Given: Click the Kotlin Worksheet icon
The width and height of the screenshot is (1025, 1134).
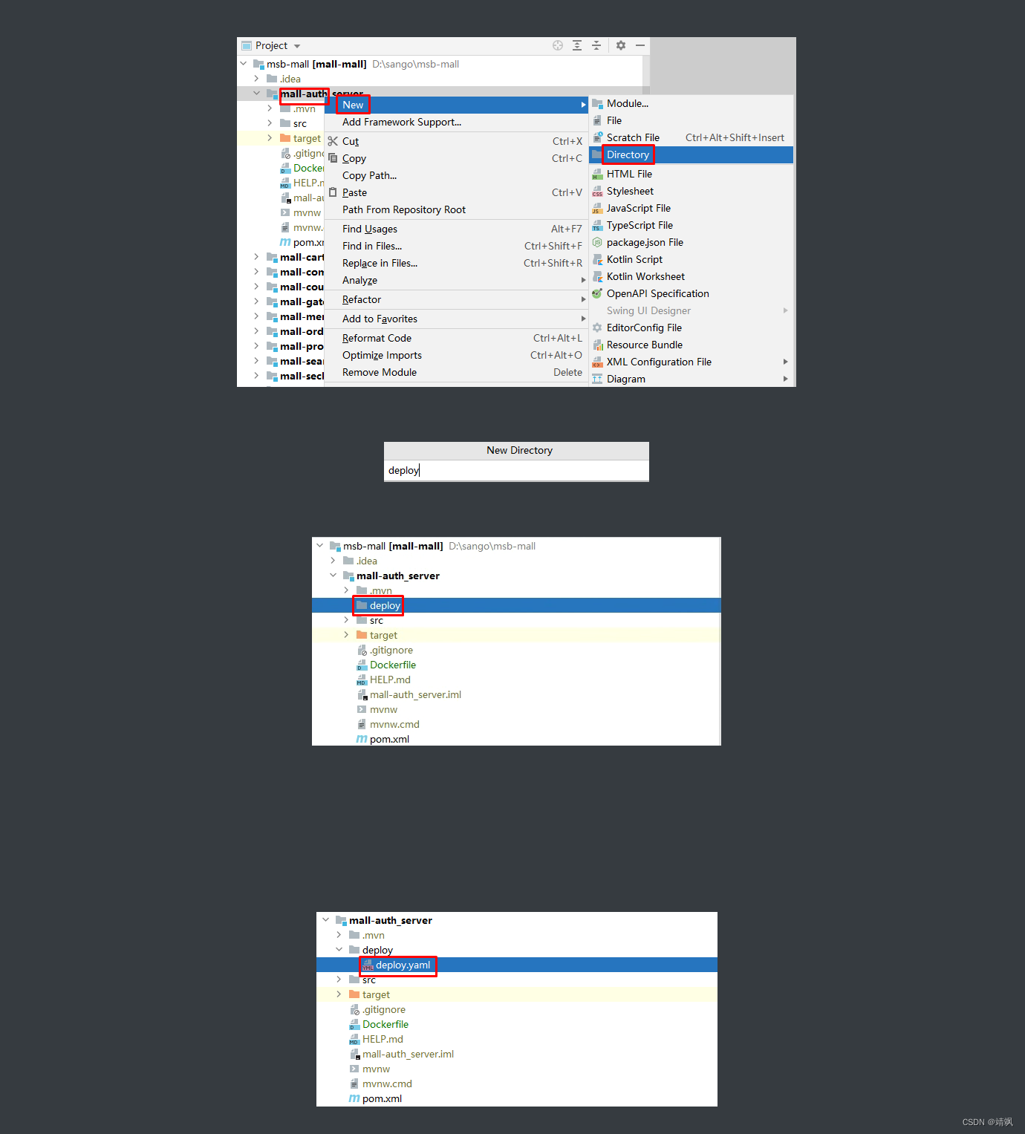Looking at the screenshot, I should [597, 276].
